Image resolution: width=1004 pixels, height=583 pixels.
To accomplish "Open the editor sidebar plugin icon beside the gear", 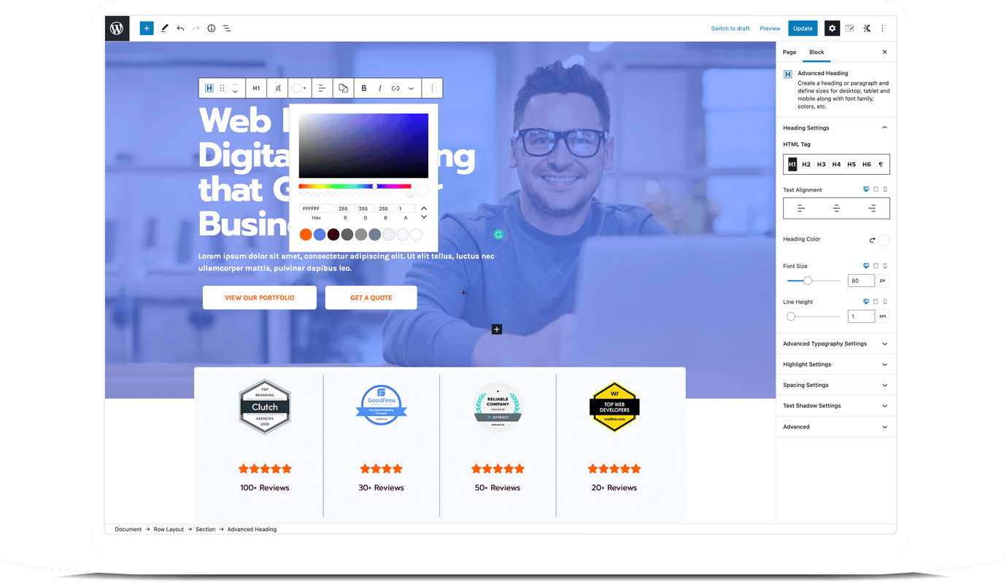I will point(849,28).
